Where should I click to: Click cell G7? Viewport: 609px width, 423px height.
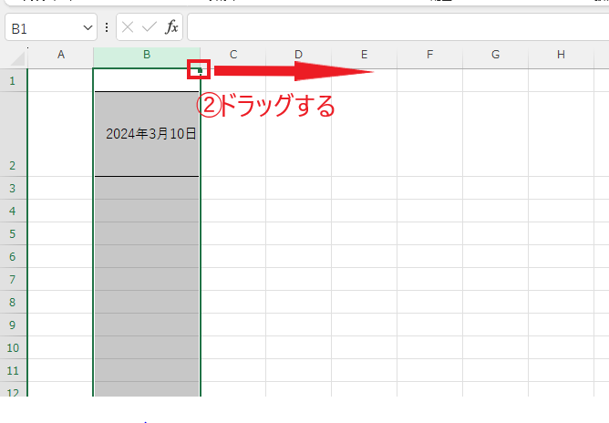(495, 279)
